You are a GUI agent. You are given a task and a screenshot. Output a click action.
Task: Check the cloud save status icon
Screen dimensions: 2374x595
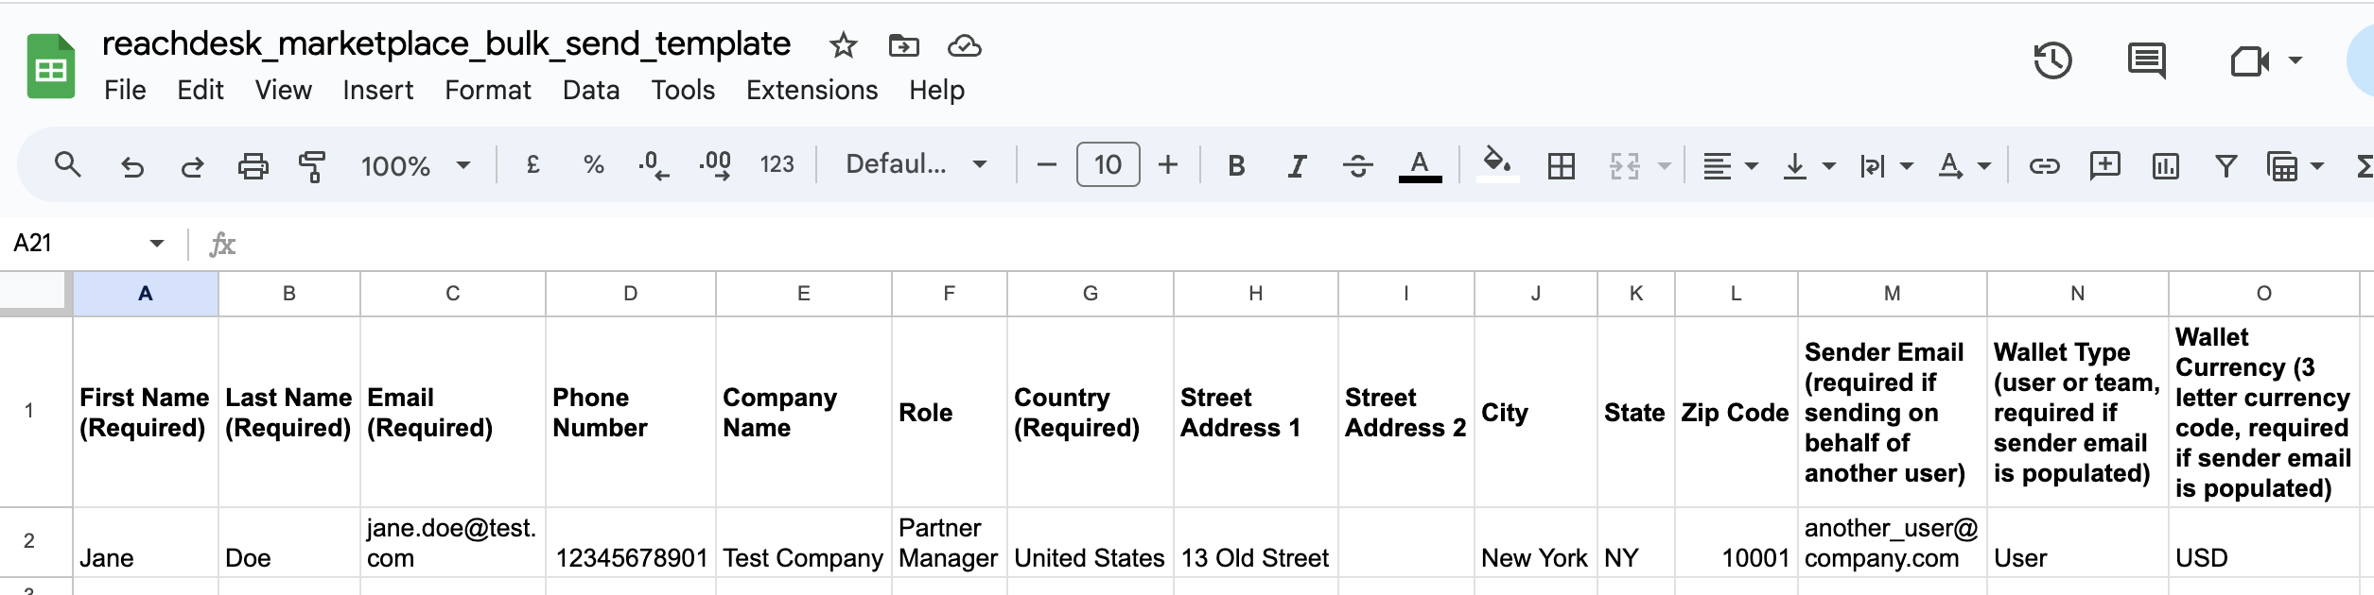(x=964, y=45)
